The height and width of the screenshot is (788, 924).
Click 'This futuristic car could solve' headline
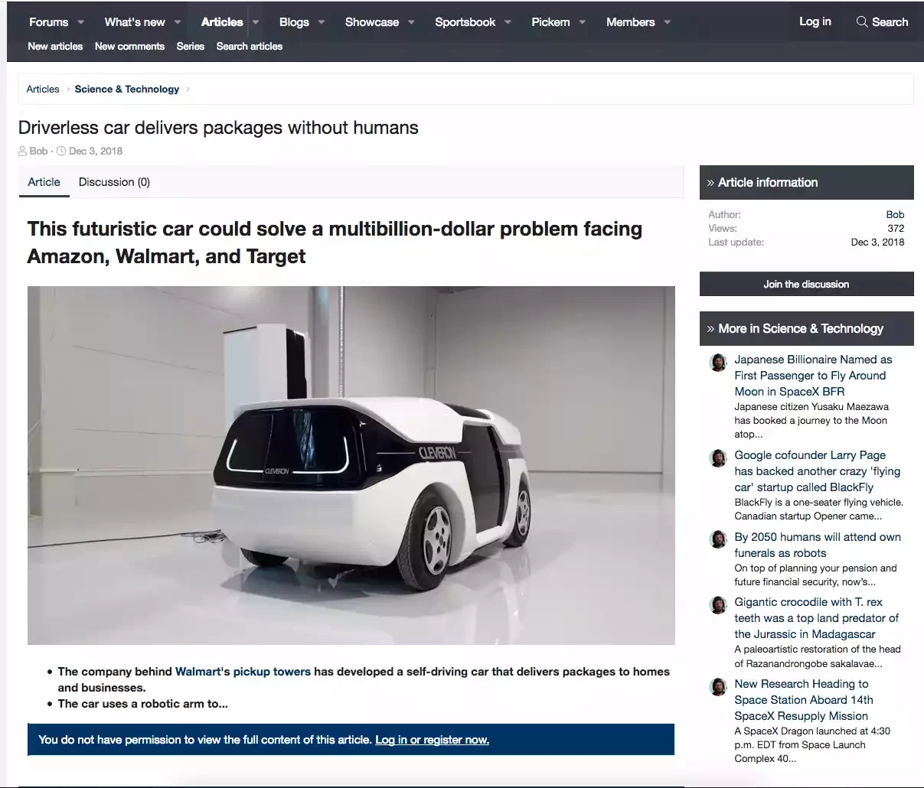(335, 243)
